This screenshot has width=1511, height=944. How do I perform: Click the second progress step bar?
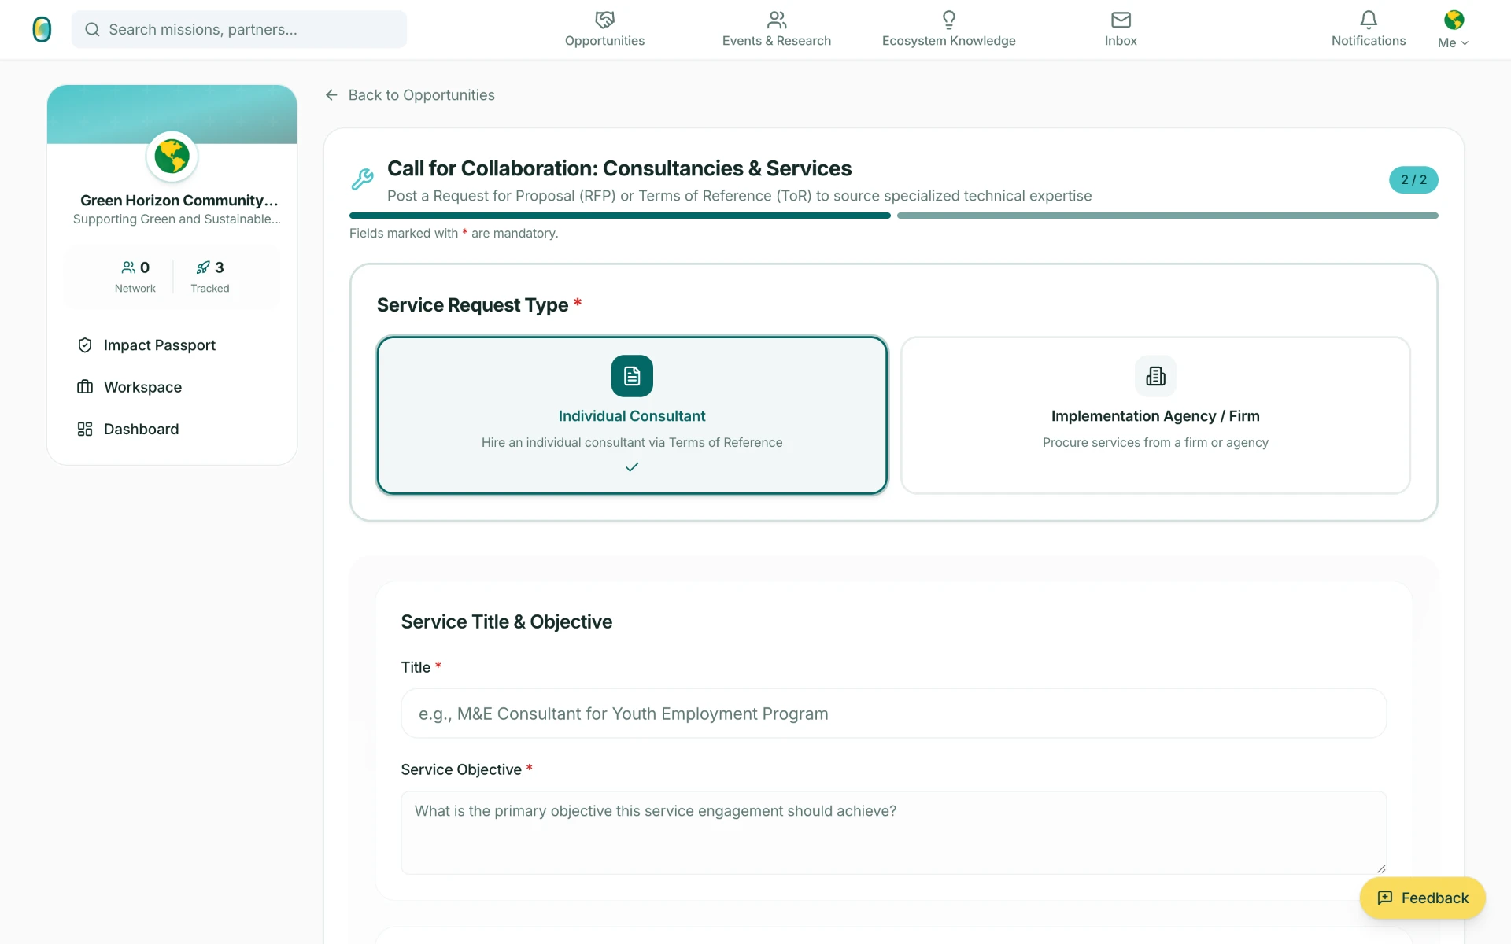coord(1168,216)
